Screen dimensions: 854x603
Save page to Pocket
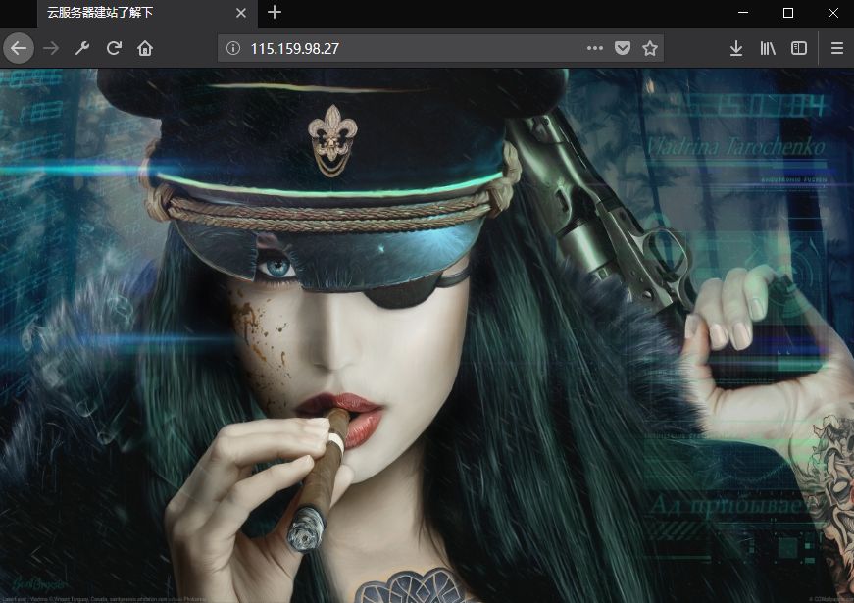[622, 48]
